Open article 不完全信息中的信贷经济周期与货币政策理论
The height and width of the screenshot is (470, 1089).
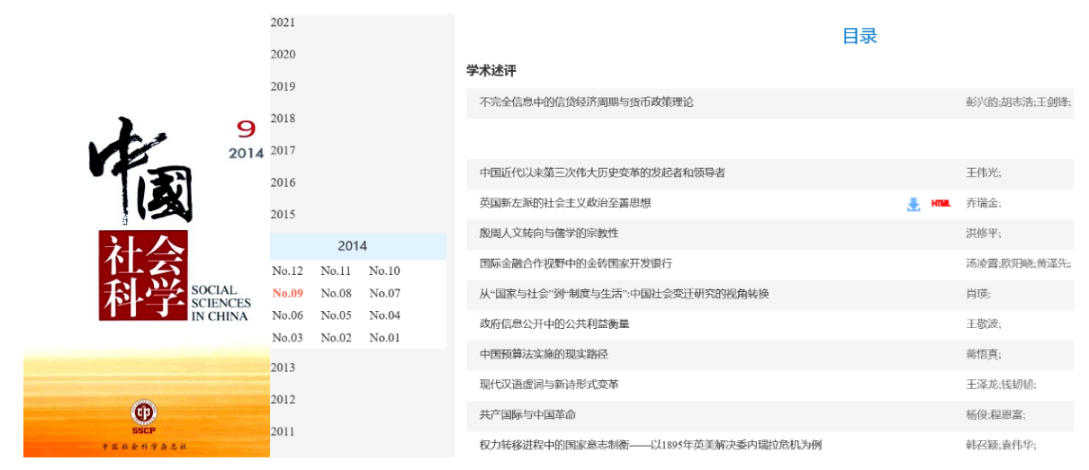[586, 102]
